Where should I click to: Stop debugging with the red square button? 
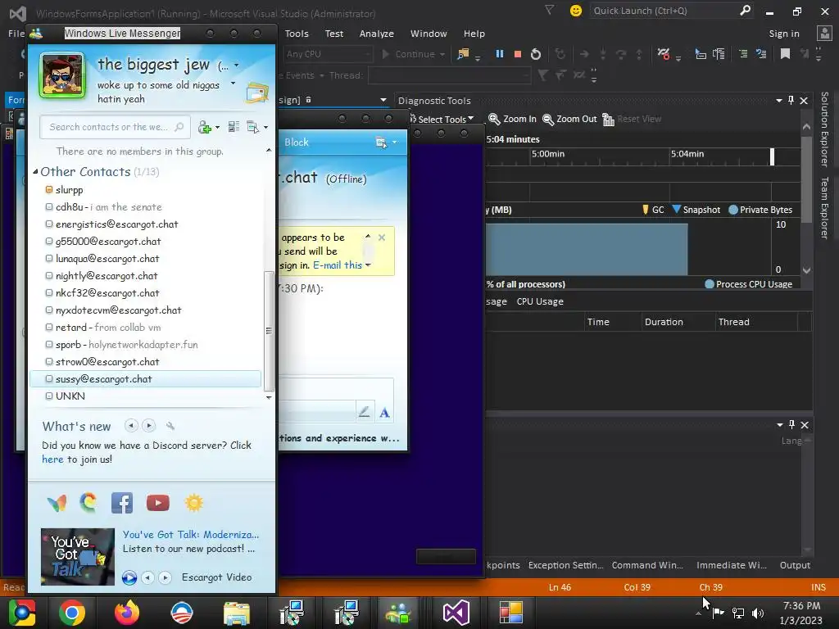click(518, 54)
